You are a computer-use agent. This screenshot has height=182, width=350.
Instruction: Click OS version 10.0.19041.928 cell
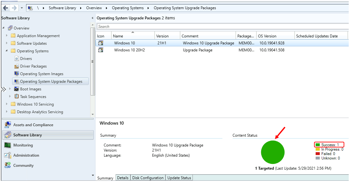(272, 43)
